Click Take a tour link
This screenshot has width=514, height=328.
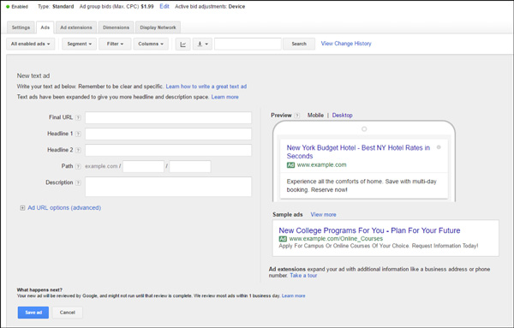click(x=303, y=276)
